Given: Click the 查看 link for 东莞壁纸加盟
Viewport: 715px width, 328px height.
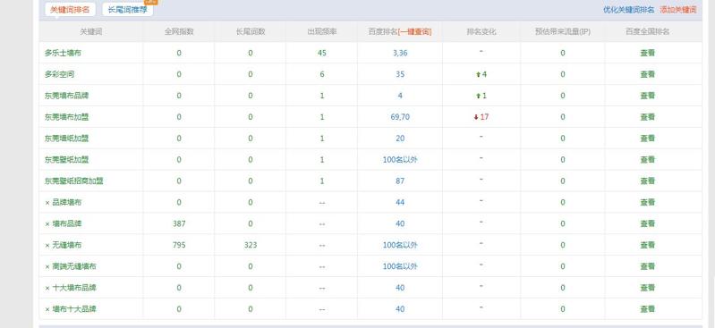Looking at the screenshot, I should coord(648,160).
